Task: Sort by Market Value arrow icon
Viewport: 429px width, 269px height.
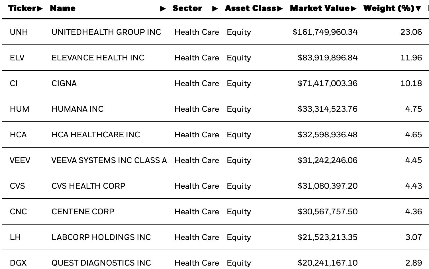Action: pyautogui.click(x=354, y=9)
